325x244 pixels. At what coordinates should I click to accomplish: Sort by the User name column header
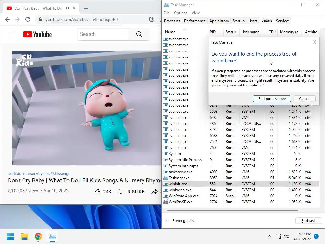coord(252,32)
